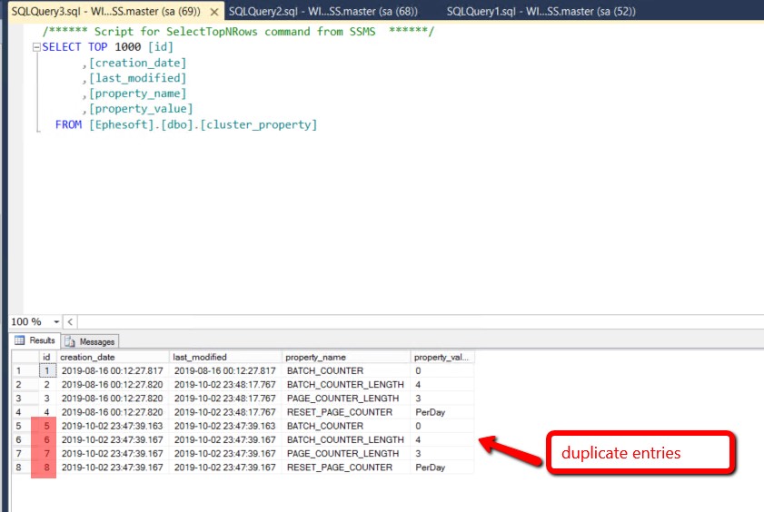Open the Results tab
The height and width of the screenshot is (512, 764).
click(35, 340)
